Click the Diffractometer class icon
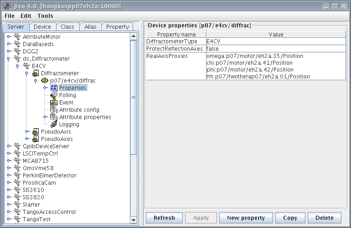Image resolution: width=351 pixels, height=228 pixels. tap(36, 73)
